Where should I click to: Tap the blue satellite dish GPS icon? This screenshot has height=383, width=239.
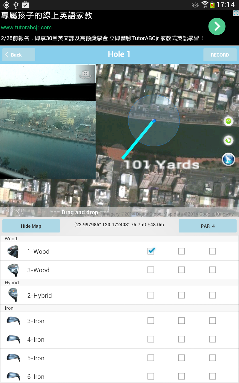pyautogui.click(x=229, y=159)
